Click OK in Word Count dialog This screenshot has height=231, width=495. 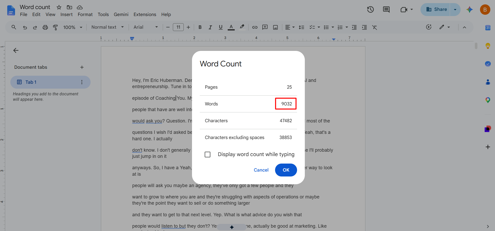pos(286,170)
